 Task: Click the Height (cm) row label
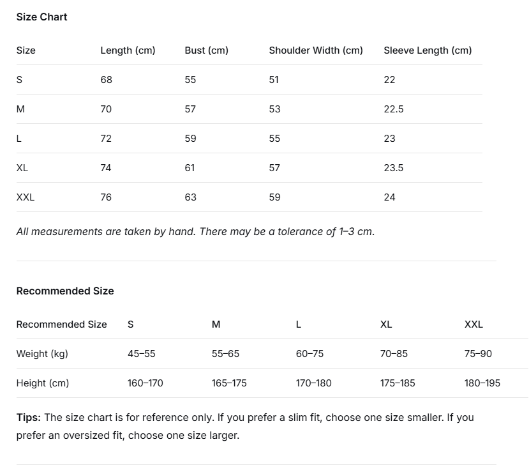point(43,383)
